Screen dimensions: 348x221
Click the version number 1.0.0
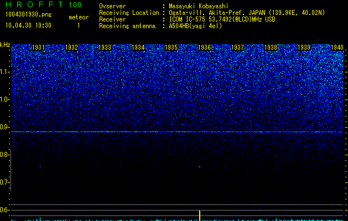coord(75,5)
